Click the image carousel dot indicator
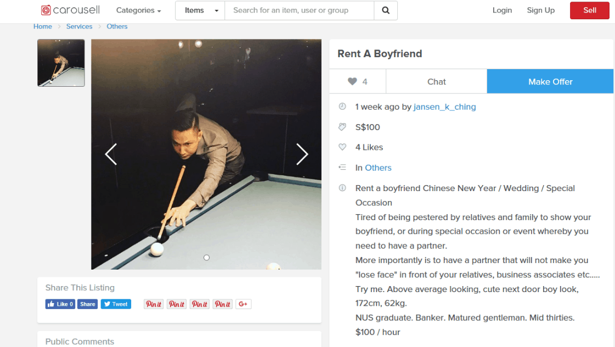The width and height of the screenshot is (615, 347). (x=207, y=258)
